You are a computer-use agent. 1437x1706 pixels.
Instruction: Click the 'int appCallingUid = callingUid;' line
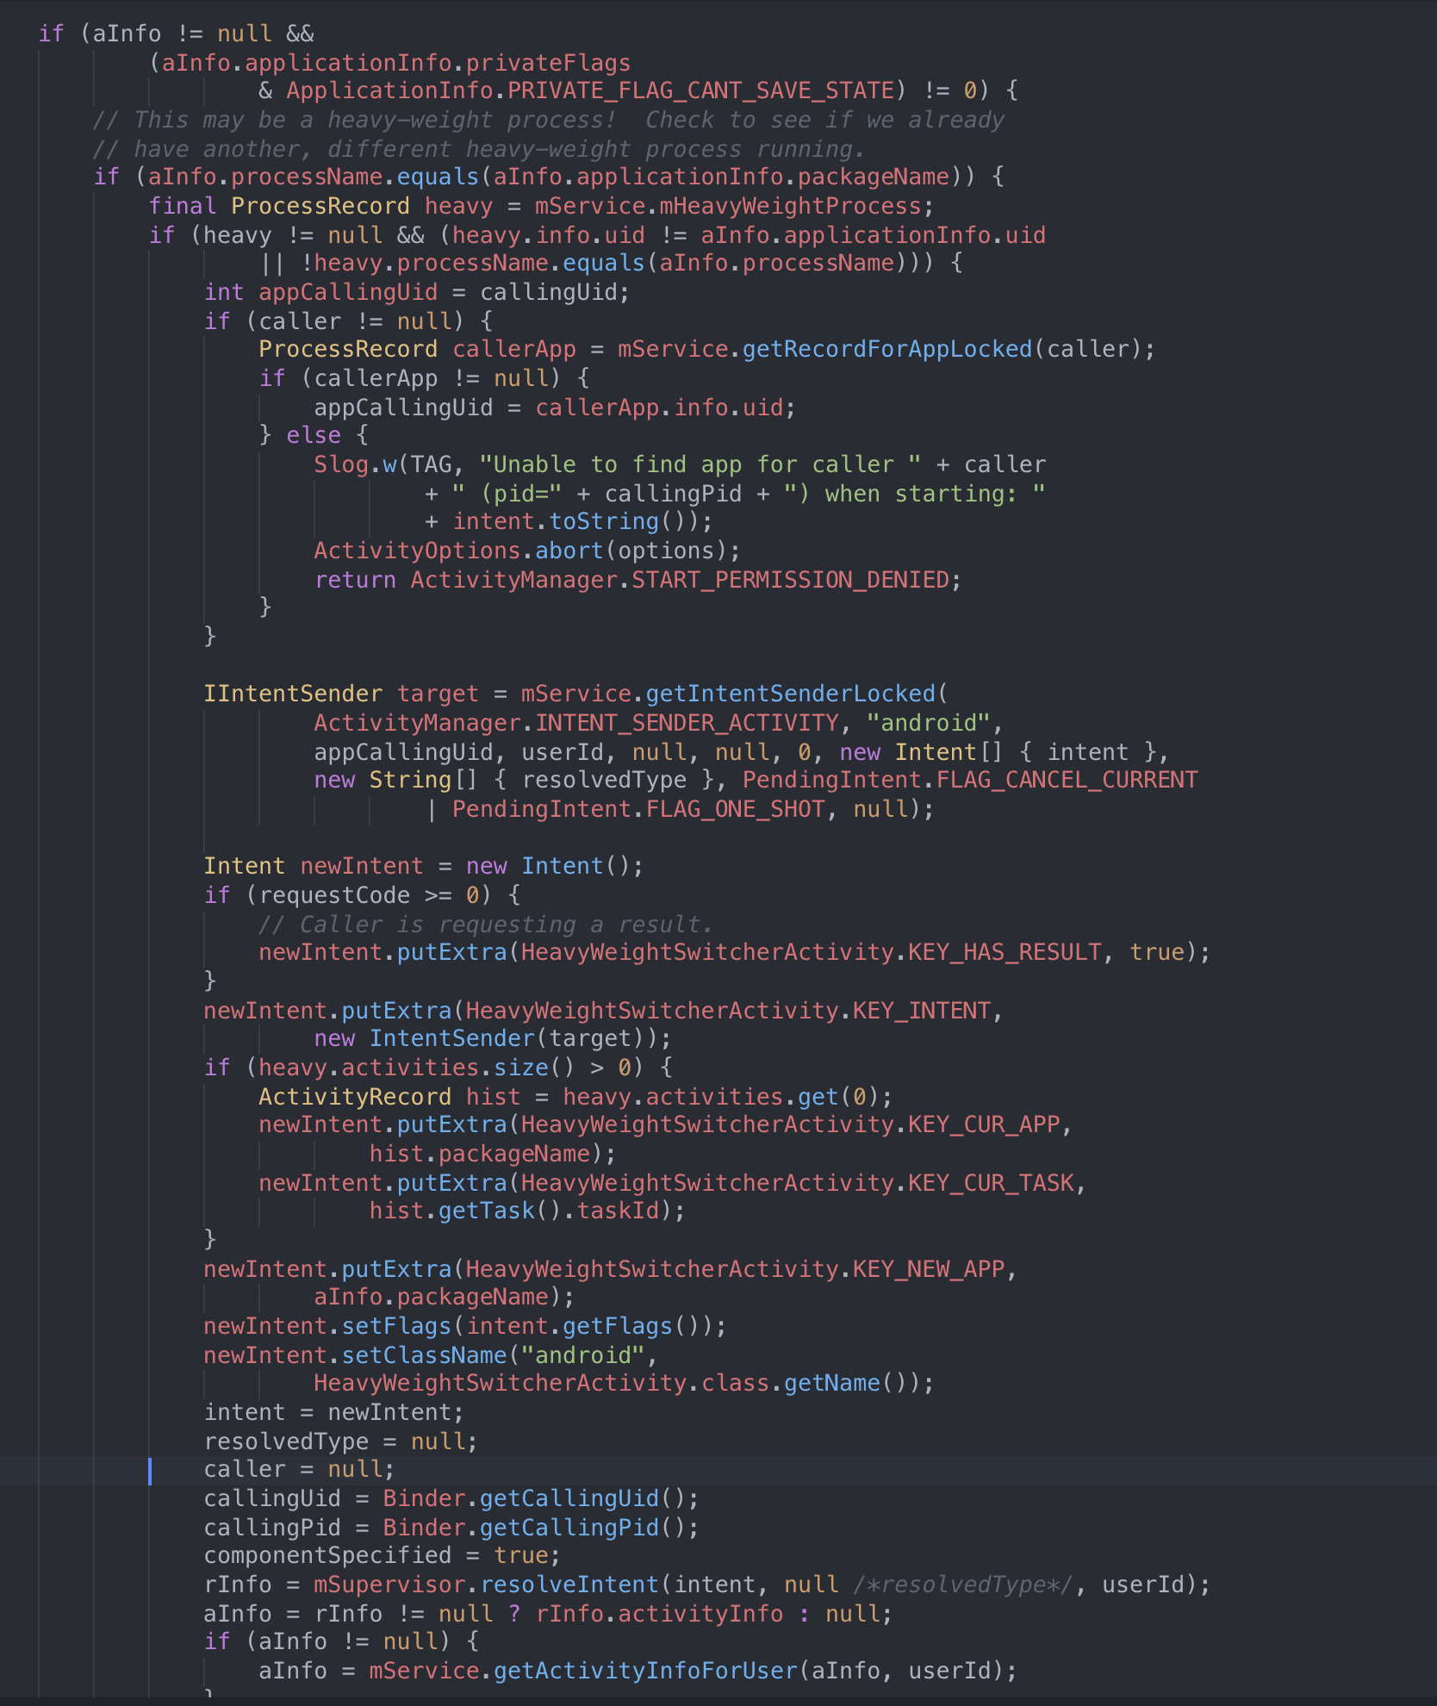(417, 292)
